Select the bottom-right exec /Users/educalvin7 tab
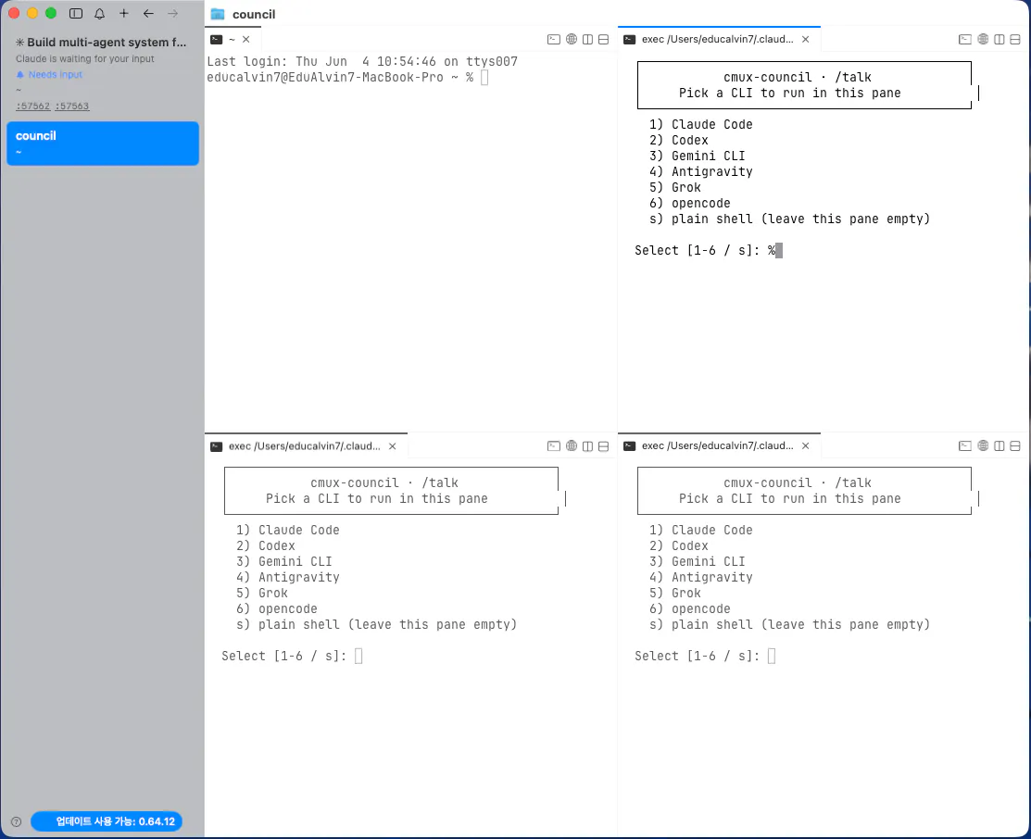 pyautogui.click(x=717, y=445)
